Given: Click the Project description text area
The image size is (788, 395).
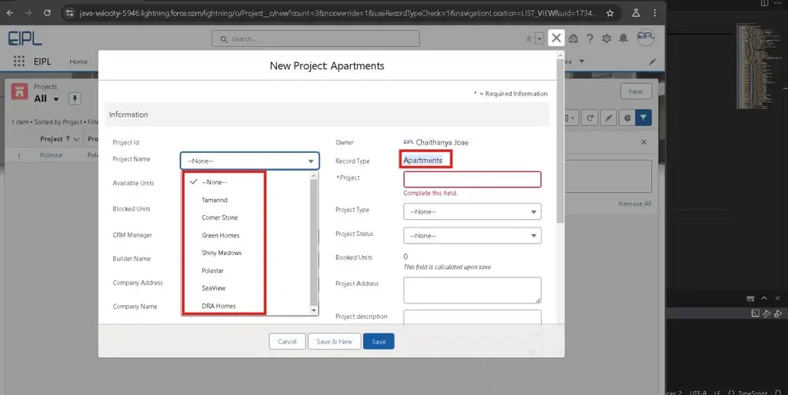Looking at the screenshot, I should [x=472, y=317].
